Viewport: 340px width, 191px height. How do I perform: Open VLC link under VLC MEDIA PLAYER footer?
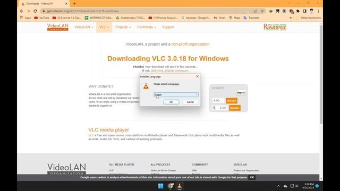[x=112, y=170]
